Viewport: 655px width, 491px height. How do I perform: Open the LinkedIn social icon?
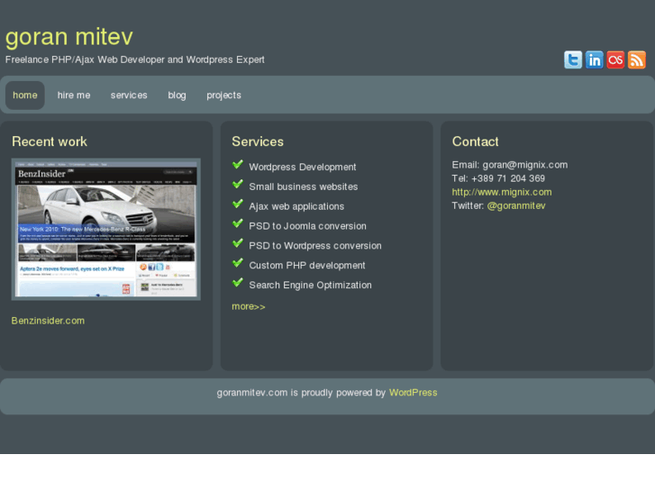[x=594, y=59]
